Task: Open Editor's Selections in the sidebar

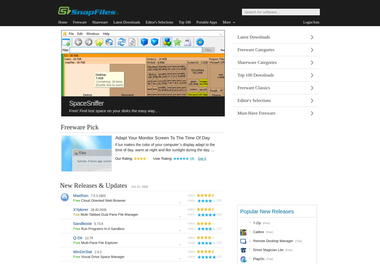Action: click(276, 101)
